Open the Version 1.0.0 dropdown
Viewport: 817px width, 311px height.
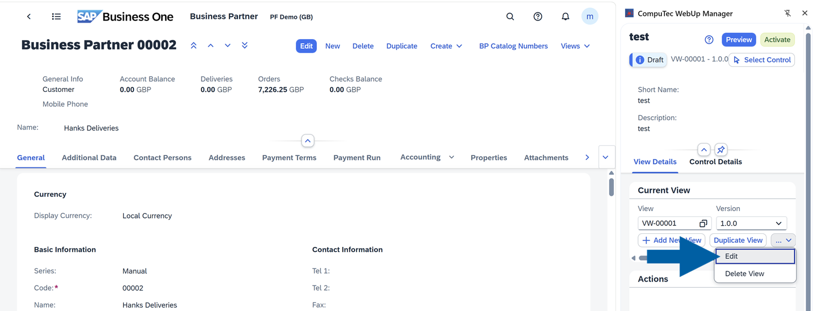tap(751, 224)
